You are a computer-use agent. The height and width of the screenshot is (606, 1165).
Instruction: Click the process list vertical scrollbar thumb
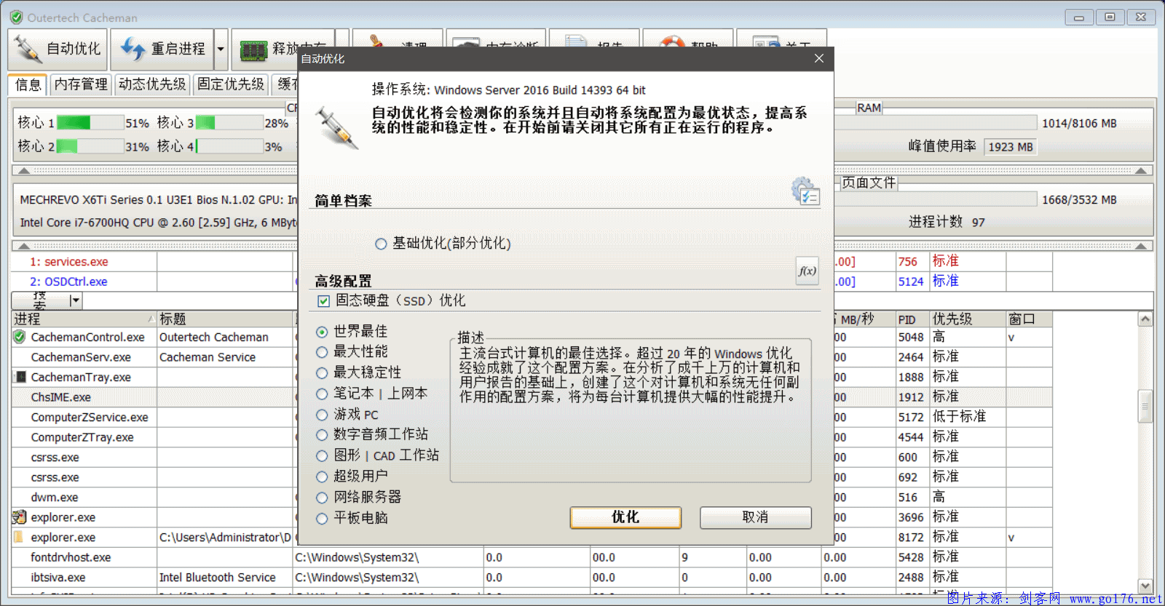coord(1145,407)
